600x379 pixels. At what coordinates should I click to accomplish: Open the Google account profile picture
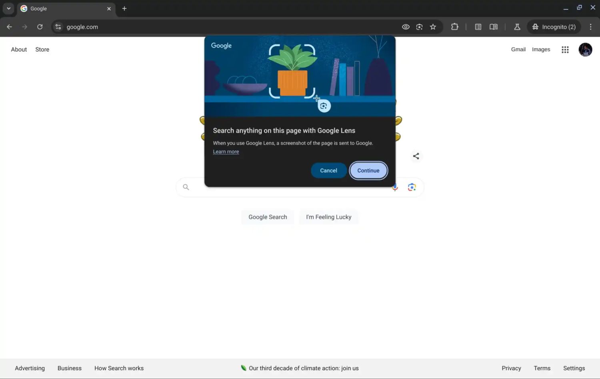585,50
